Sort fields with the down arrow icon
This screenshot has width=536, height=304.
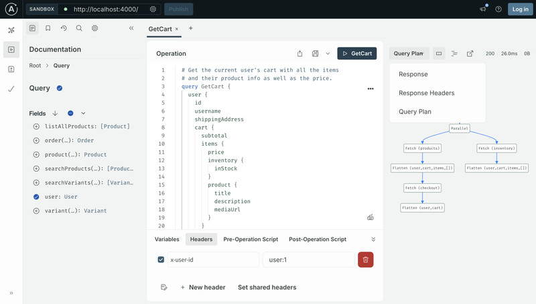coord(55,113)
